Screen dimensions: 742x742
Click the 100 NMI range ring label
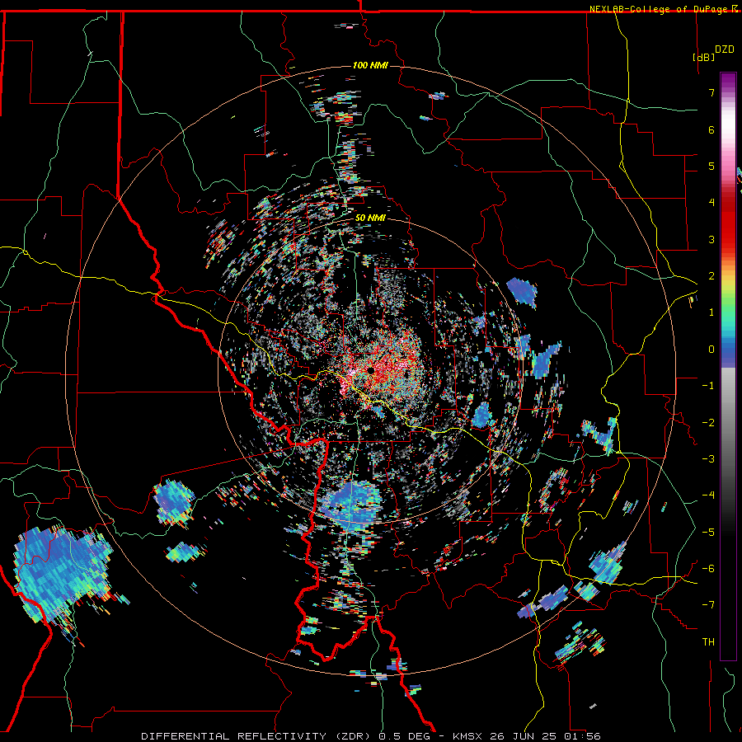tap(370, 65)
